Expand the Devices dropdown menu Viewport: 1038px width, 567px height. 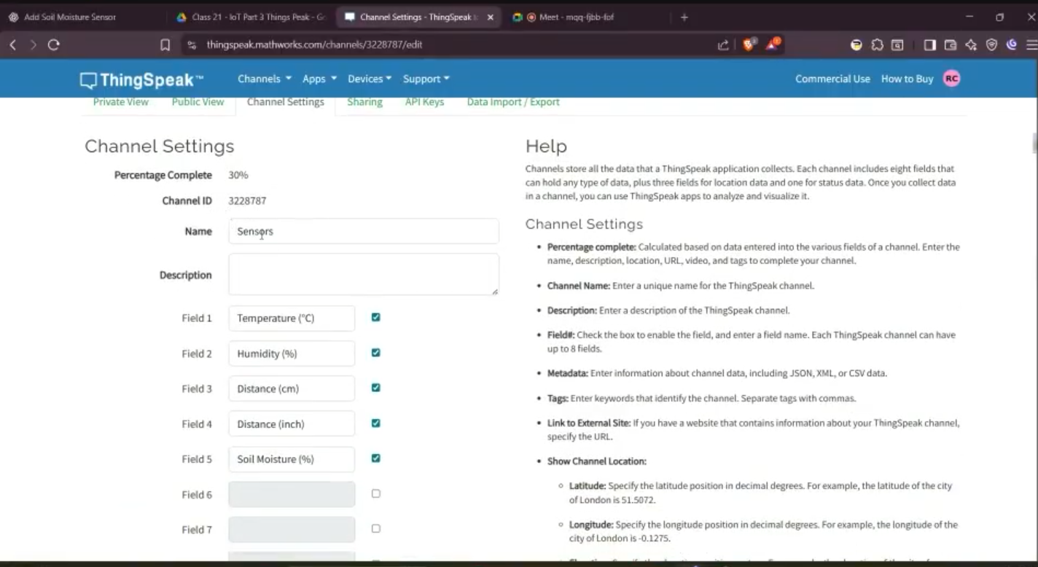coord(370,79)
